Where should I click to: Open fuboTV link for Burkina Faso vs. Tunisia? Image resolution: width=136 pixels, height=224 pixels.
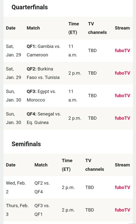pyautogui.click(x=122, y=73)
